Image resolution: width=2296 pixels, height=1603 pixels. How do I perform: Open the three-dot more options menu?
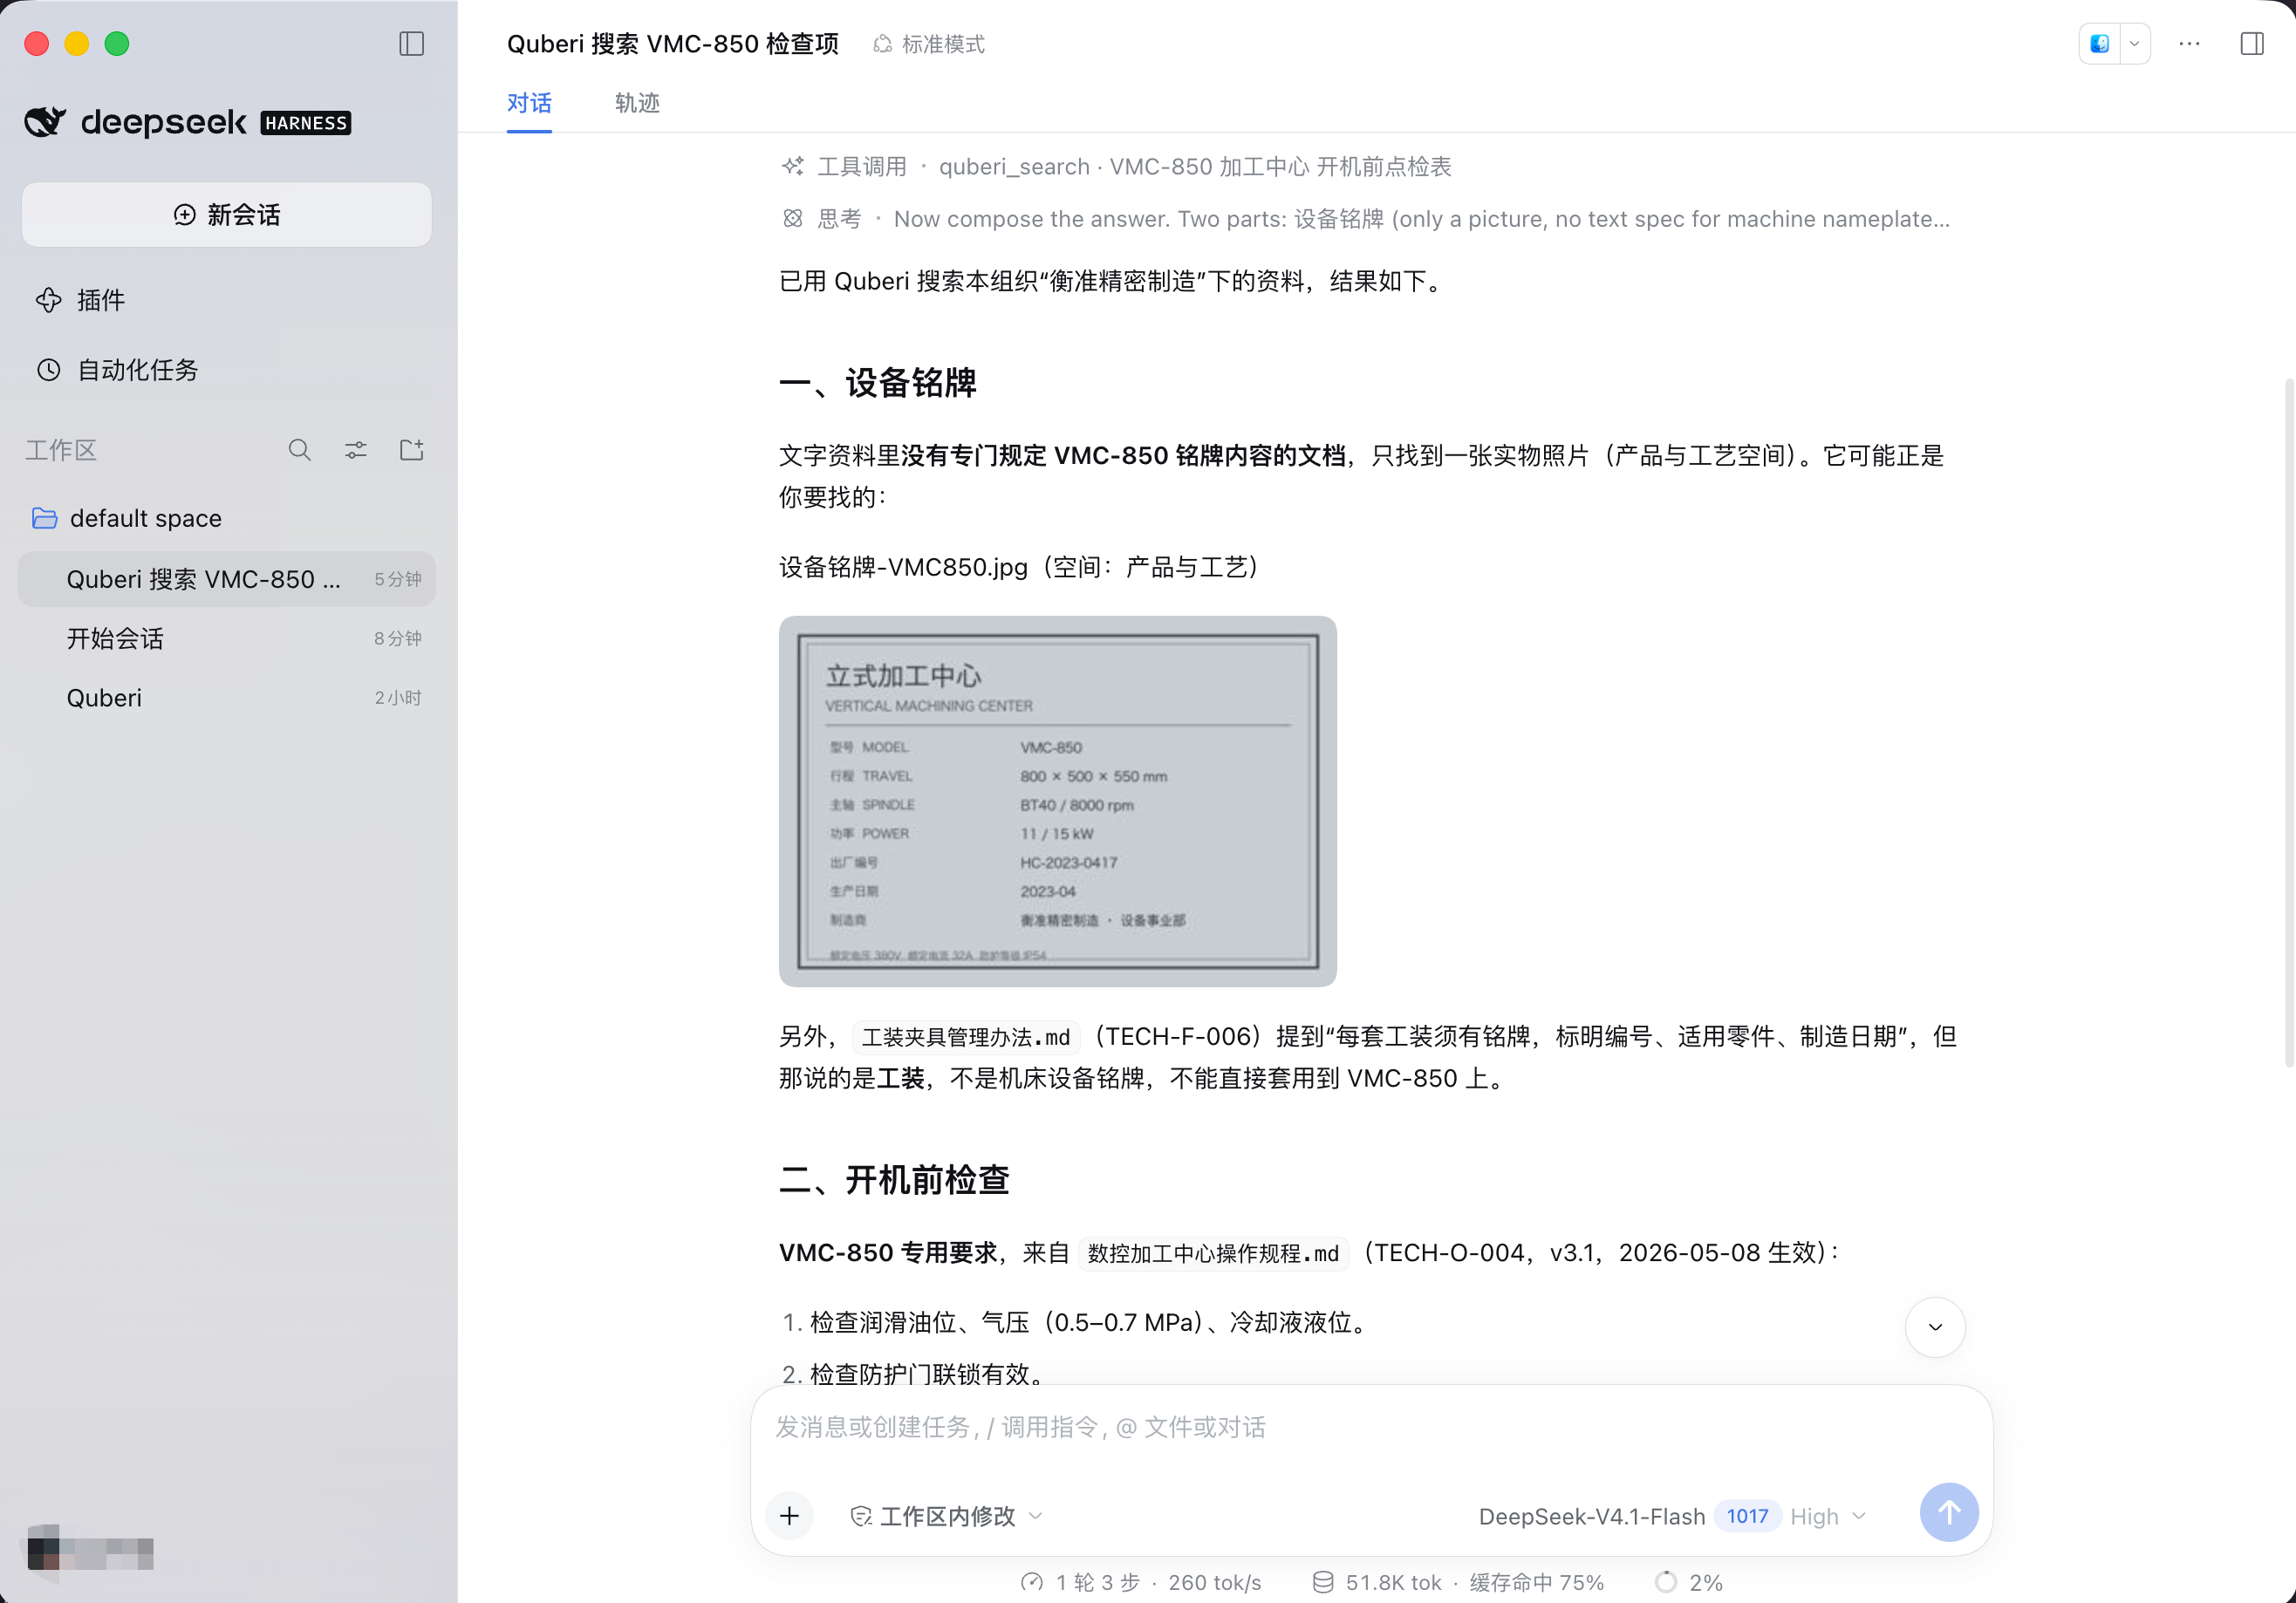click(x=2189, y=44)
